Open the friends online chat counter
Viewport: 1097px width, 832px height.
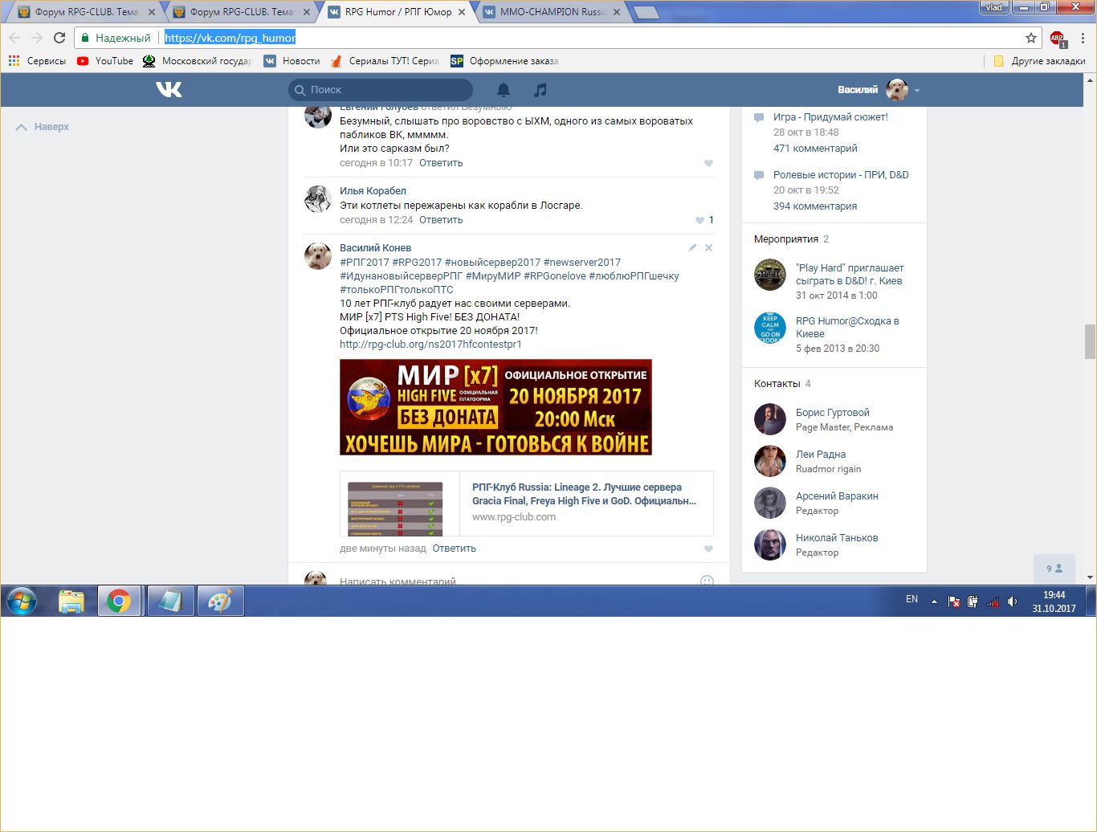click(1054, 569)
